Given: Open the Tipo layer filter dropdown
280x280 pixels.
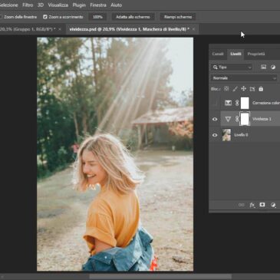Looking at the screenshot, I should [232, 68].
